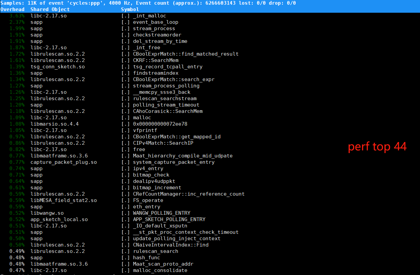This screenshot has height=275, width=420.
Task: Click the vfprintf symbol row
Action: 145,130
